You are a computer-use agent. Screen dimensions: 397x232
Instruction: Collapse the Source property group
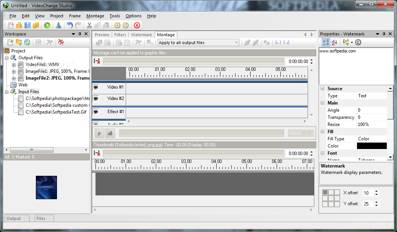[x=323, y=89]
